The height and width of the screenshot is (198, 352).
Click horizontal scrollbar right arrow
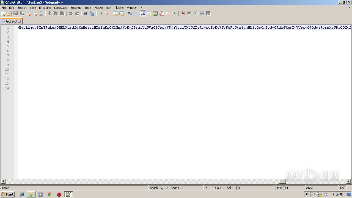tap(349, 182)
